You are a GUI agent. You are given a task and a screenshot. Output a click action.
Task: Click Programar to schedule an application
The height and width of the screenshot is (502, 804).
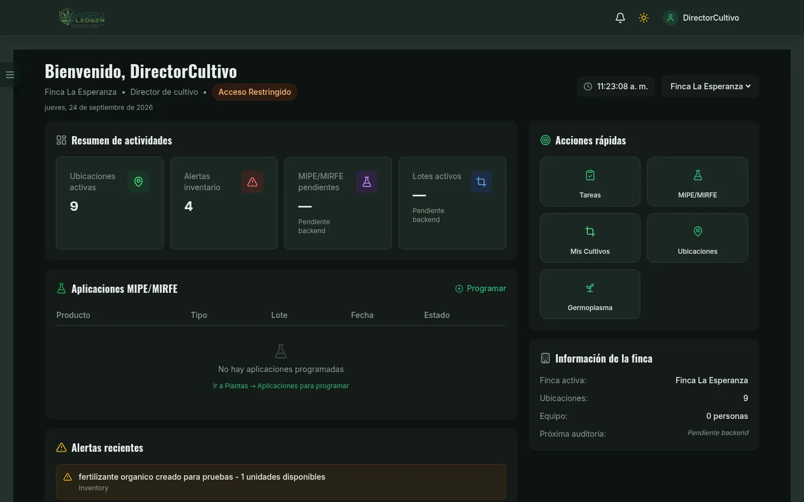pos(481,288)
